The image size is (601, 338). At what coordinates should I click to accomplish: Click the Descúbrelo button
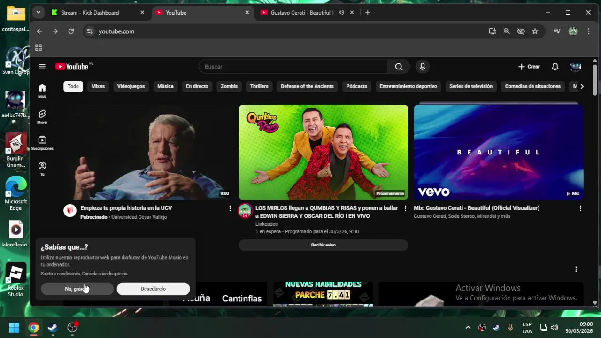pos(153,289)
